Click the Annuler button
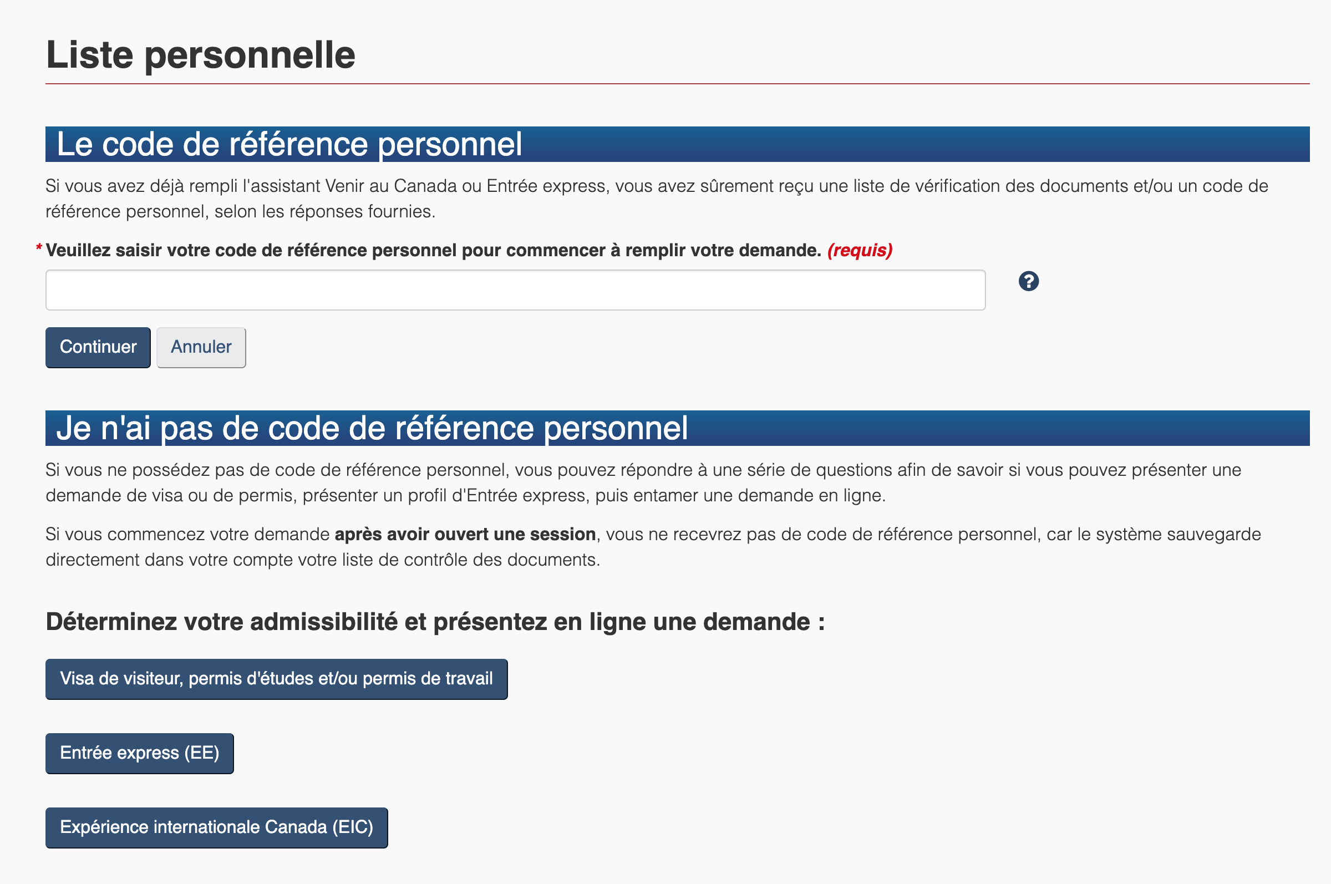Image resolution: width=1331 pixels, height=884 pixels. [x=201, y=347]
